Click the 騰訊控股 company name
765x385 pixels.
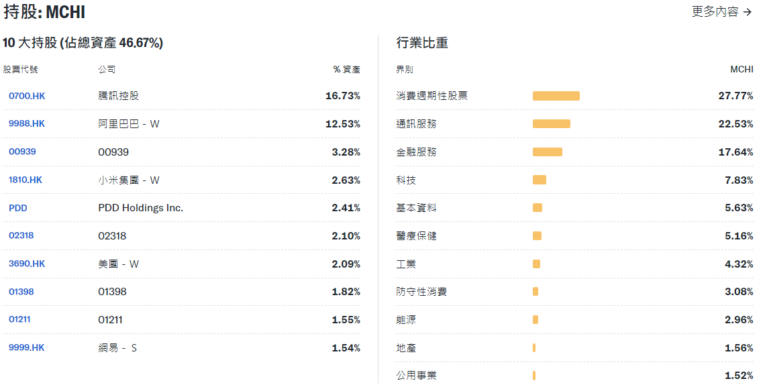[x=119, y=96]
